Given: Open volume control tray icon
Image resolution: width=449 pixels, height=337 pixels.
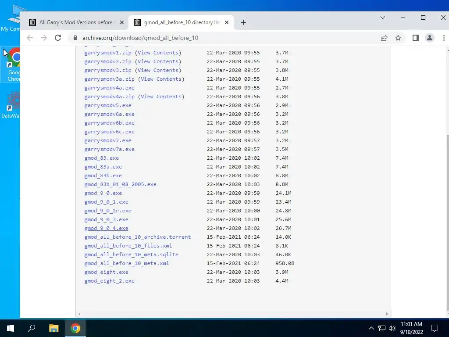Looking at the screenshot, I should tap(392, 328).
